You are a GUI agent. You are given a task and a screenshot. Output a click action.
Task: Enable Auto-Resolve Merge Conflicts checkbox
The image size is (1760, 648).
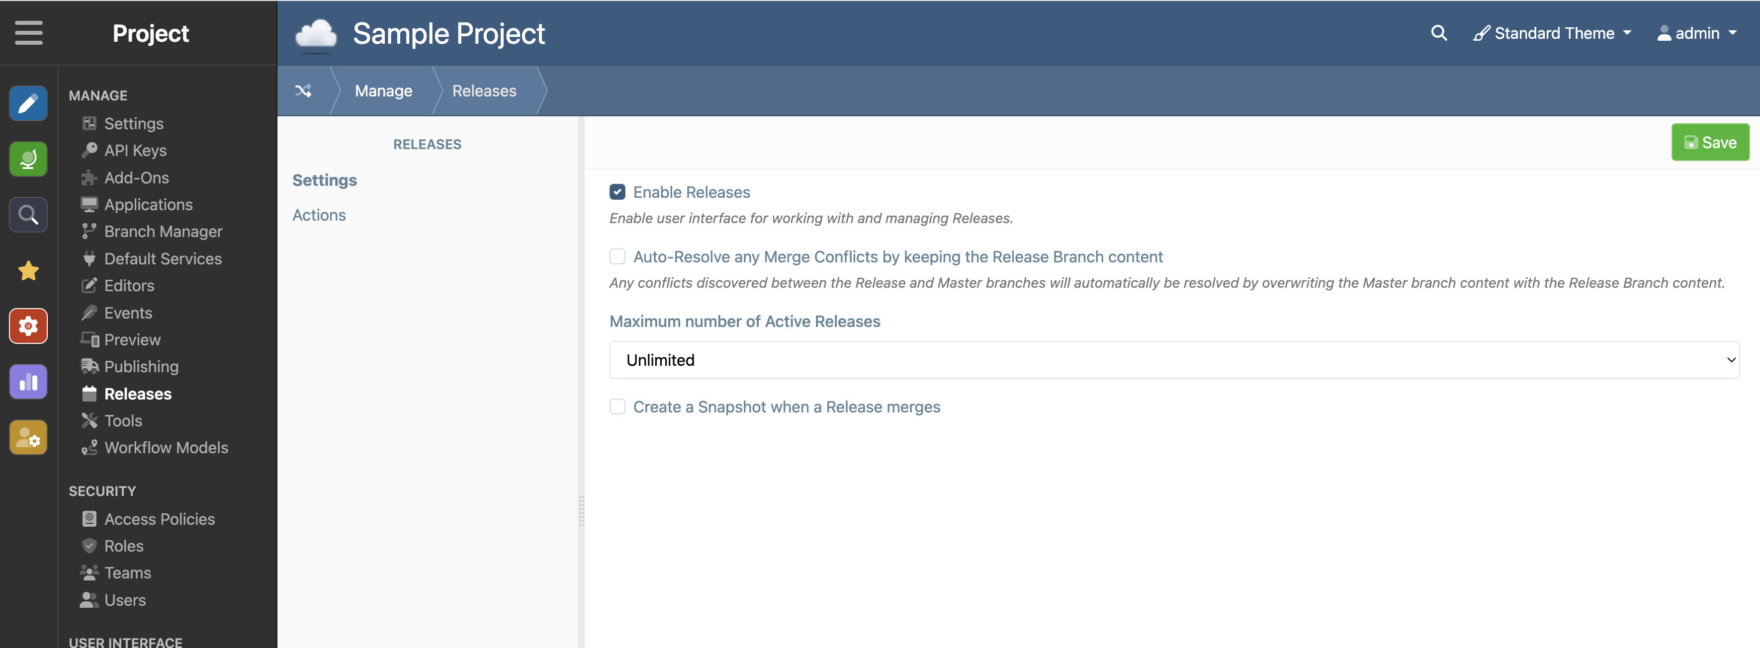[x=617, y=257]
